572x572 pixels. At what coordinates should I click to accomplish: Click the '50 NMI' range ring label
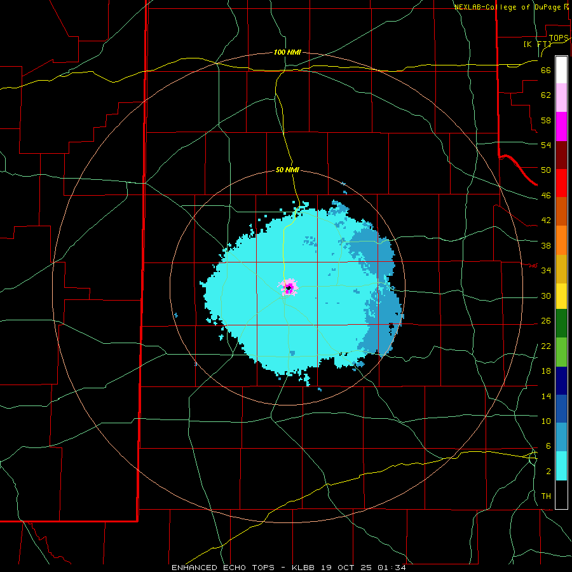coord(287,170)
